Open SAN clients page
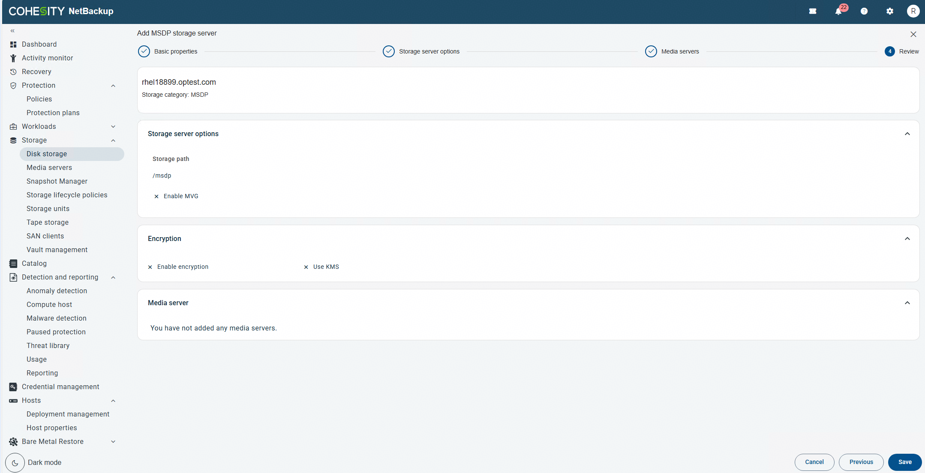925x473 pixels. [45, 236]
